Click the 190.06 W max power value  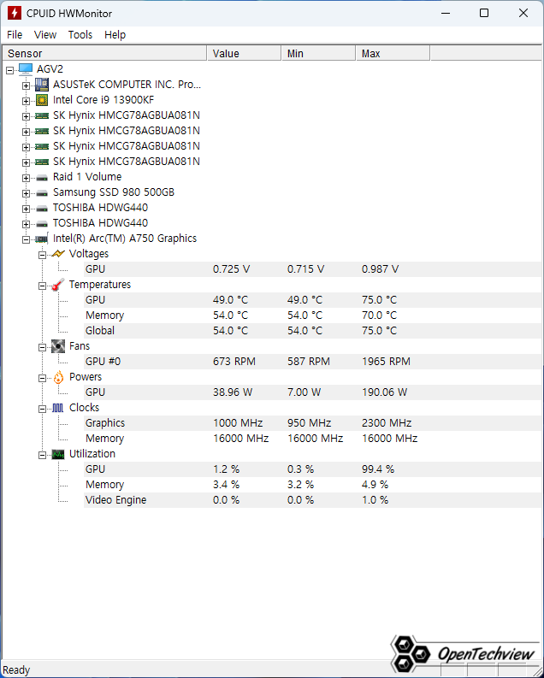(384, 392)
